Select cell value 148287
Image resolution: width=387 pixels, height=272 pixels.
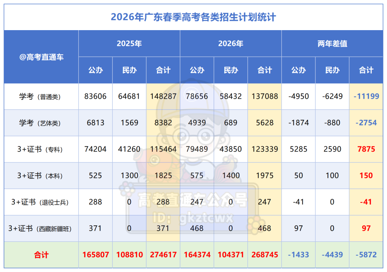(163, 97)
